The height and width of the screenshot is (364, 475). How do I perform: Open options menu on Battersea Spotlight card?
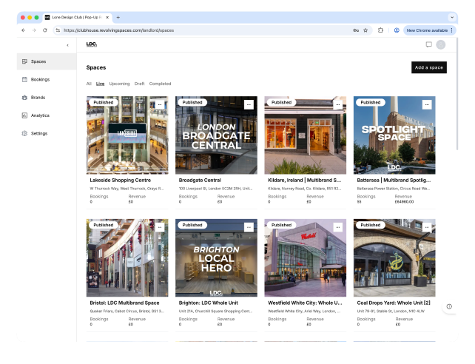coord(427,105)
